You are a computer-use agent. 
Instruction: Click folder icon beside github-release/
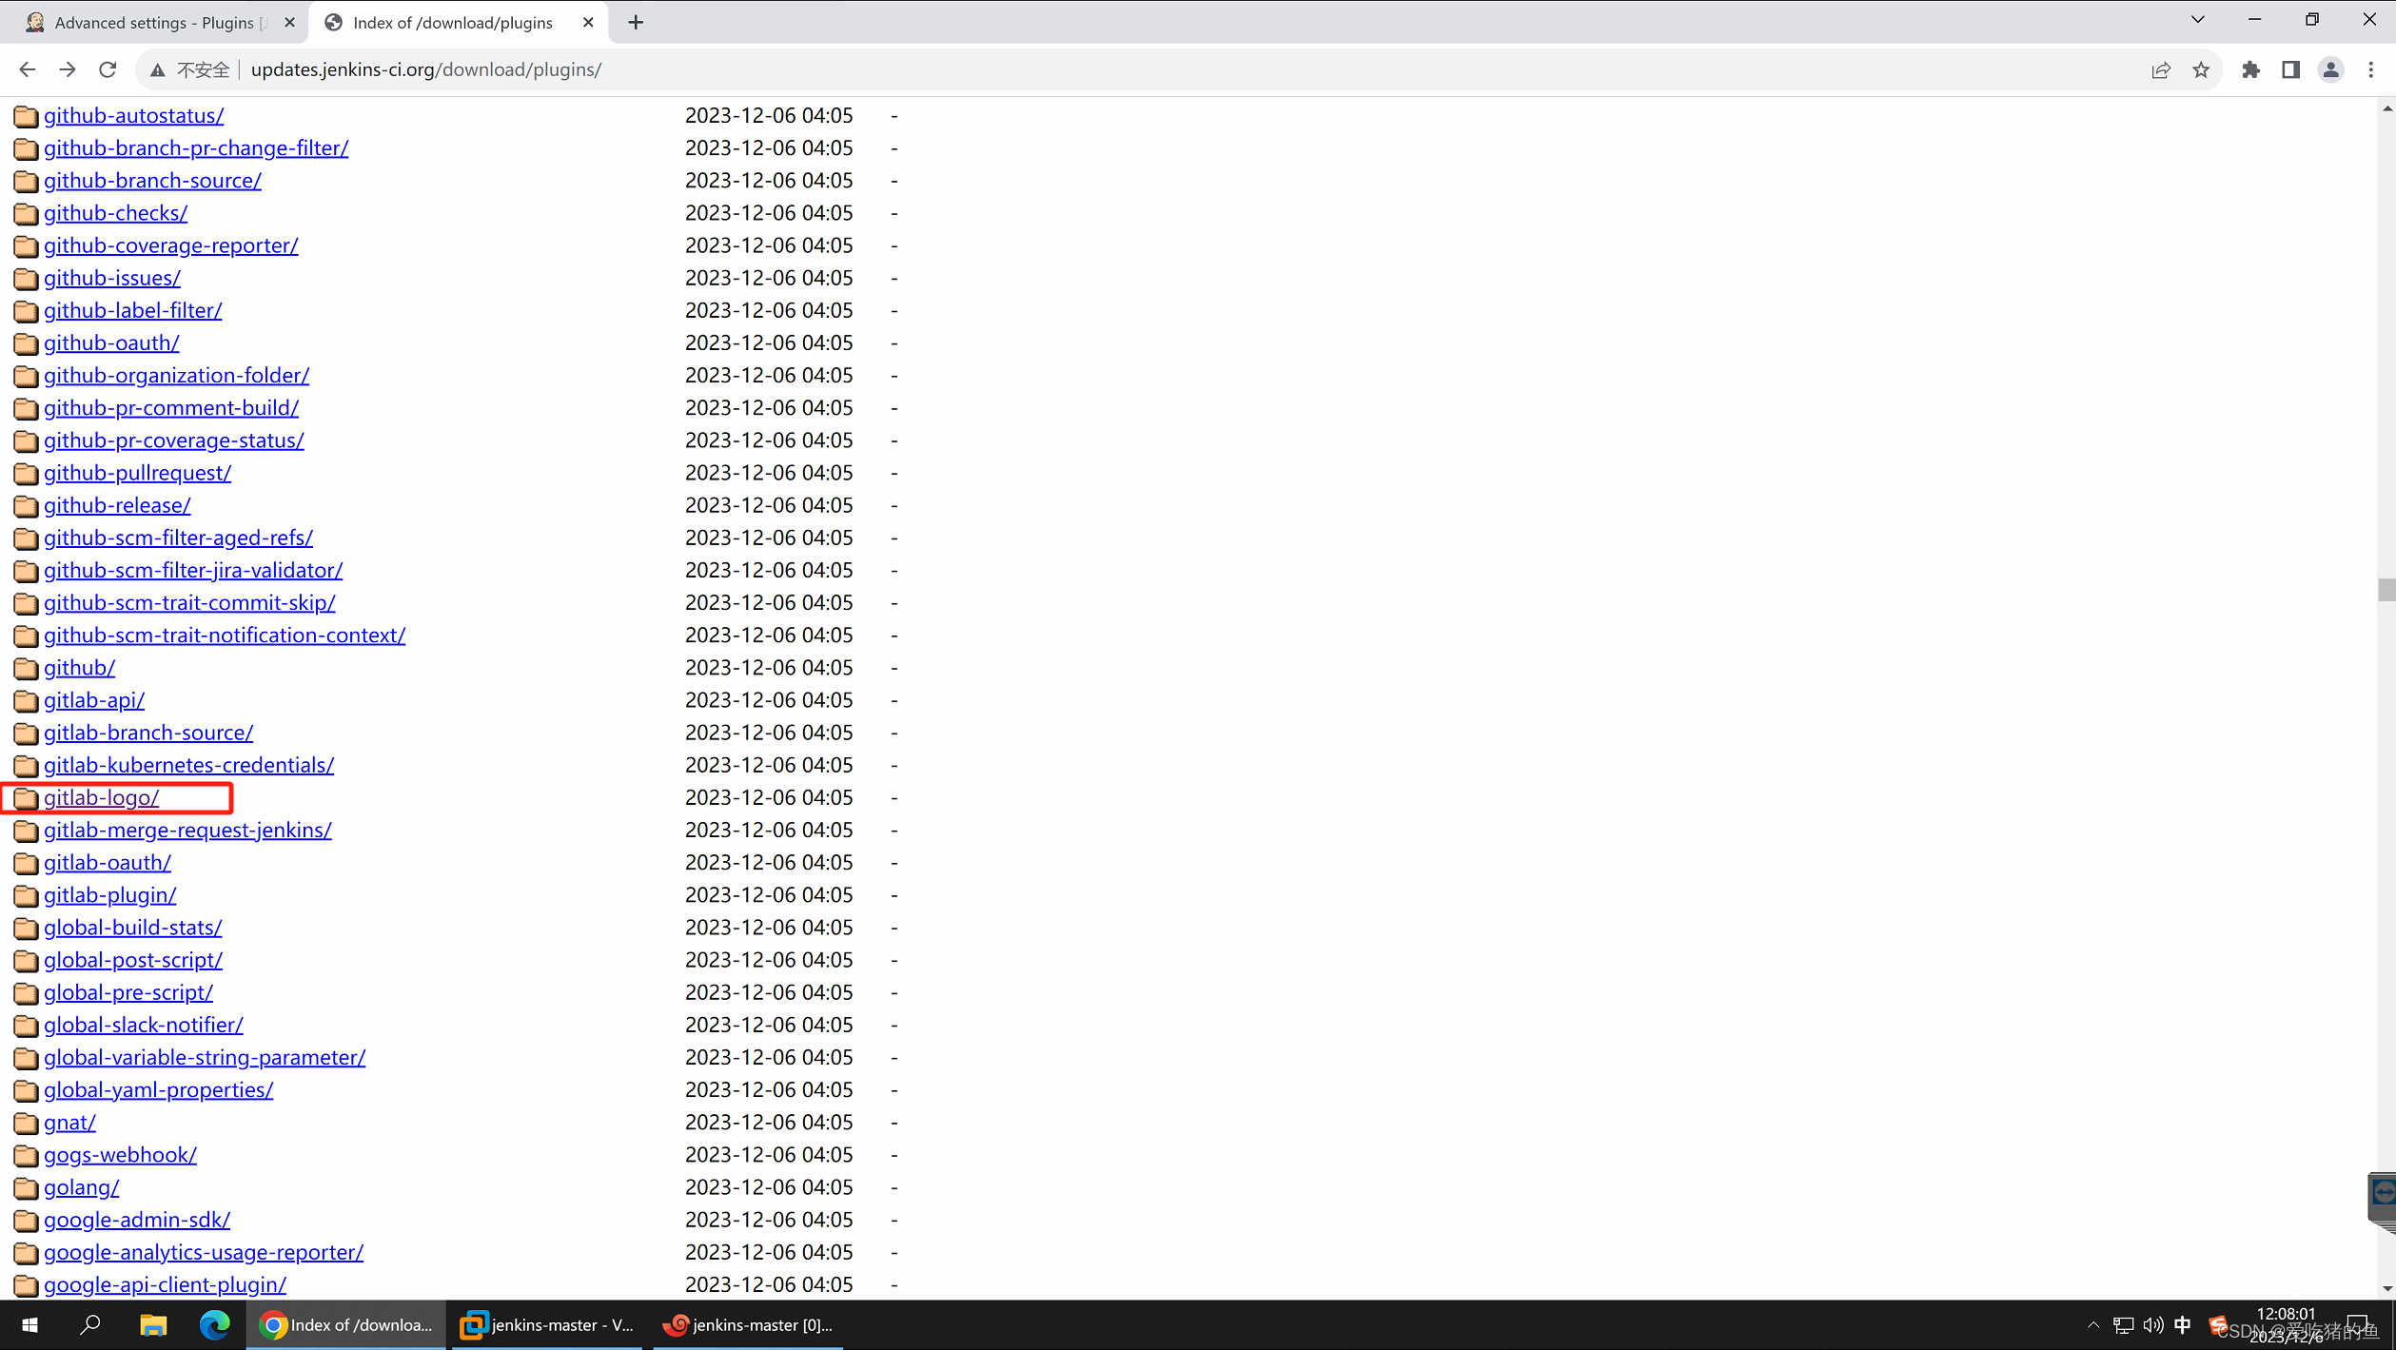pyautogui.click(x=26, y=505)
